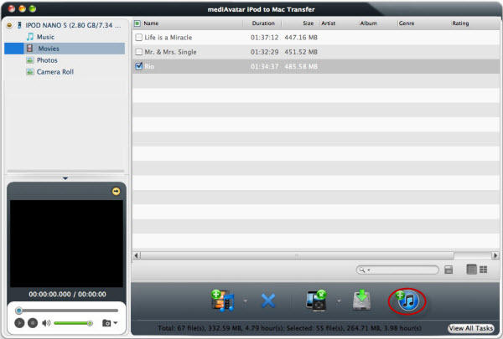Sort by the Genre column header

[407, 23]
